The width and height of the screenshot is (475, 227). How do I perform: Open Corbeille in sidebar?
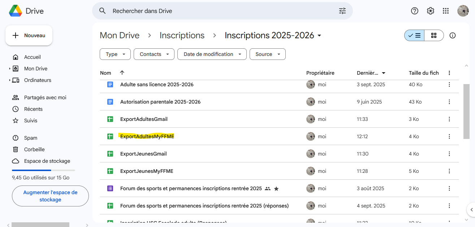34,149
